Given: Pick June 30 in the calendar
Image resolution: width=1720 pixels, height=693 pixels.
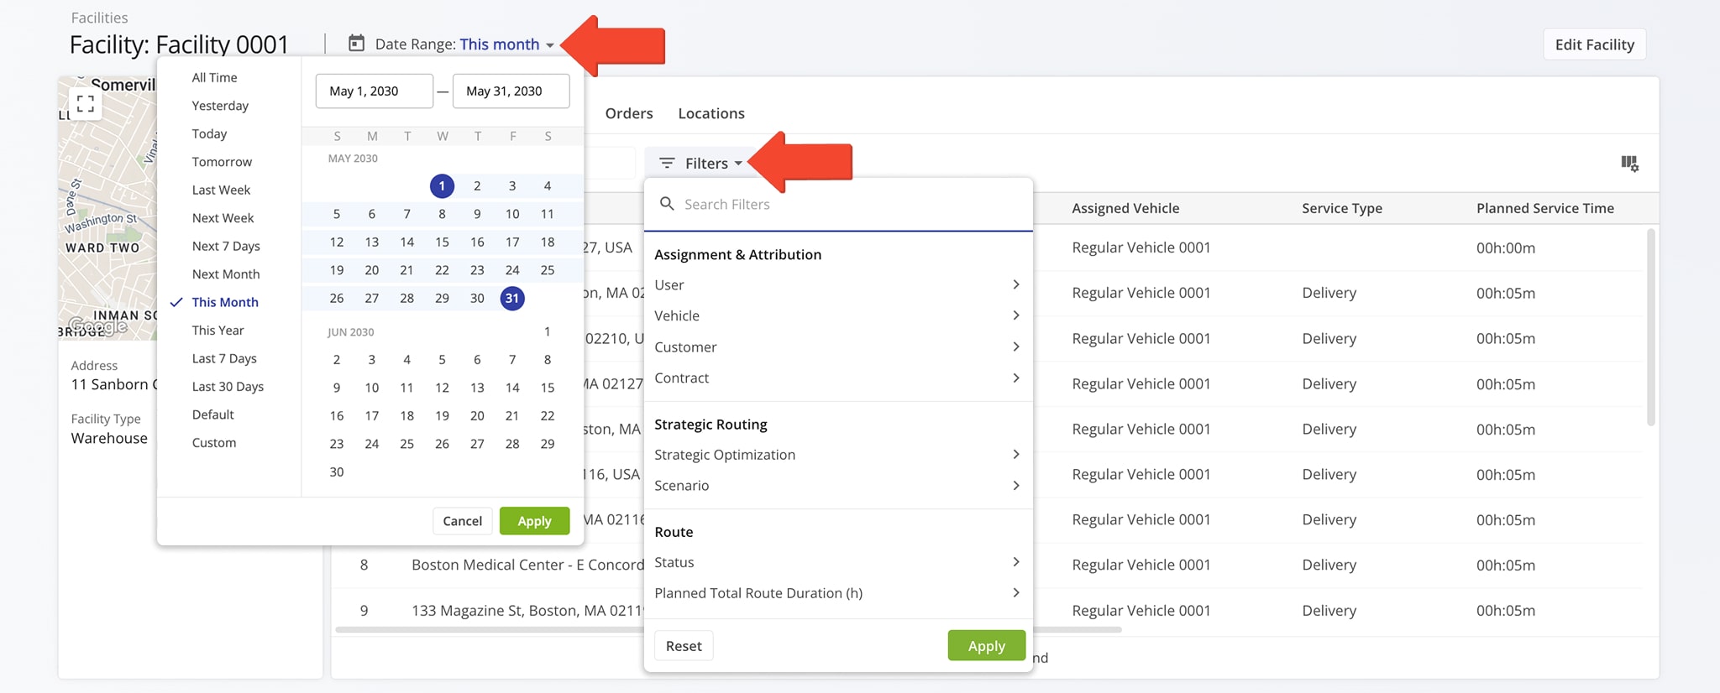Looking at the screenshot, I should 337,472.
